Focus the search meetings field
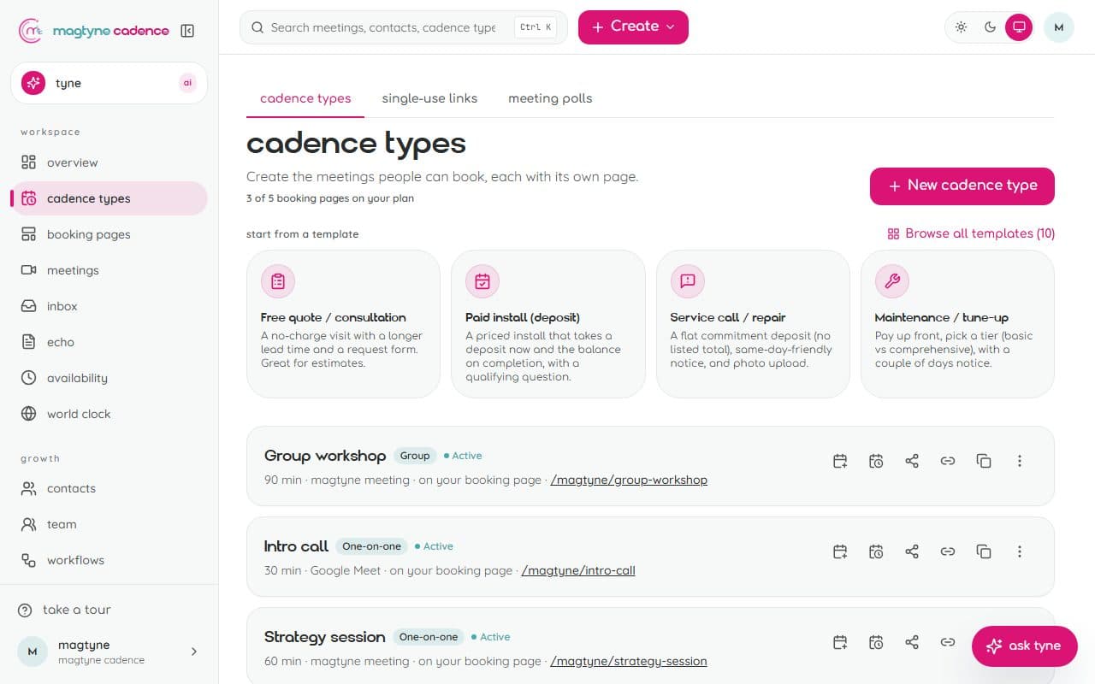Screen dimensions: 1095x684 click(x=404, y=27)
